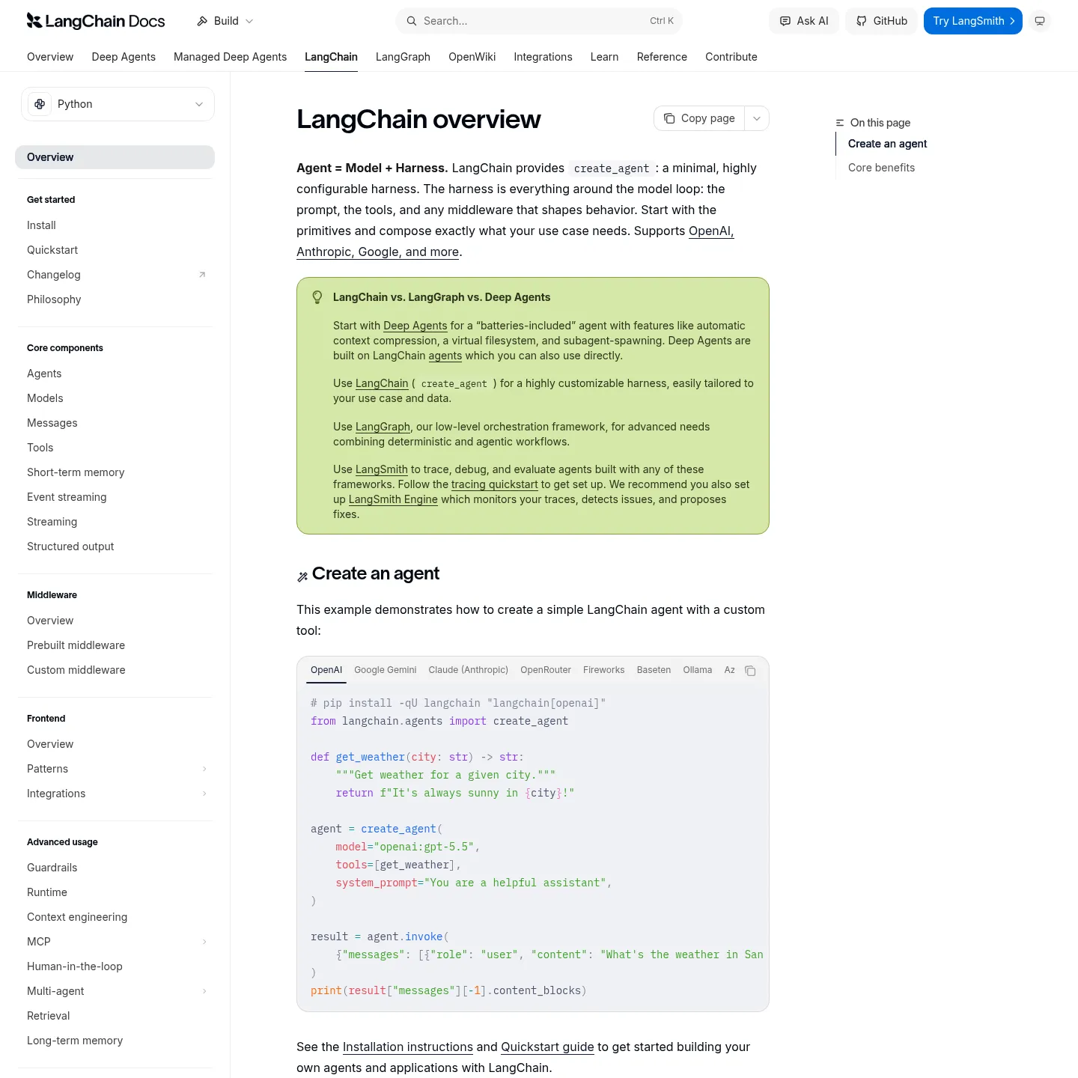Open the Changelog external link arrow
The width and height of the screenshot is (1078, 1078).
[x=202, y=275]
